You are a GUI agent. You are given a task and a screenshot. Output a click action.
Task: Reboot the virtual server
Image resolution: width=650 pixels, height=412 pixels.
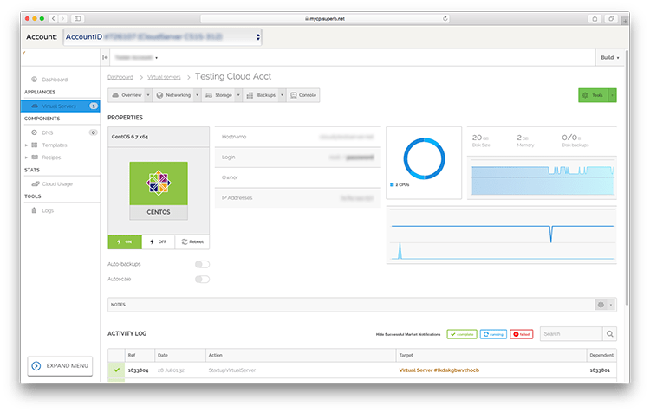pos(192,241)
